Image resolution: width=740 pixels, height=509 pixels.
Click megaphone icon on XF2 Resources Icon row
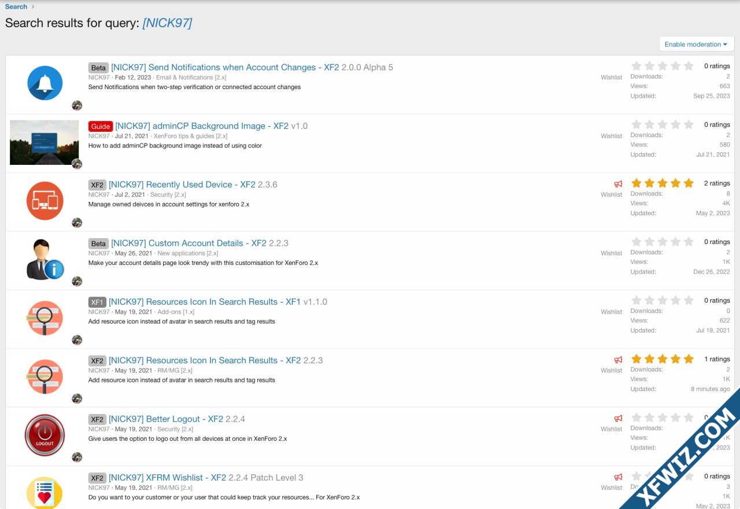618,360
